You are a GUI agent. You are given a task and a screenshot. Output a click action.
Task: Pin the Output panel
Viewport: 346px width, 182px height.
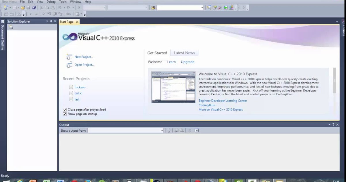tap(334, 125)
